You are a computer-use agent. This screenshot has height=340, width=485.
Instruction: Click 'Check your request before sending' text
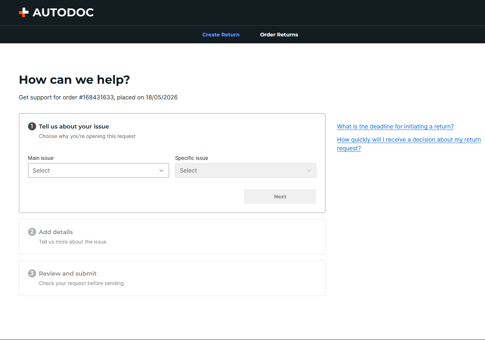pyautogui.click(x=81, y=283)
